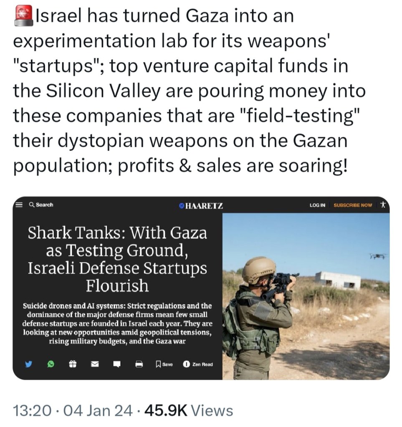Click the article subheading about suicide drones
This screenshot has height=427, width=402.
click(117, 324)
